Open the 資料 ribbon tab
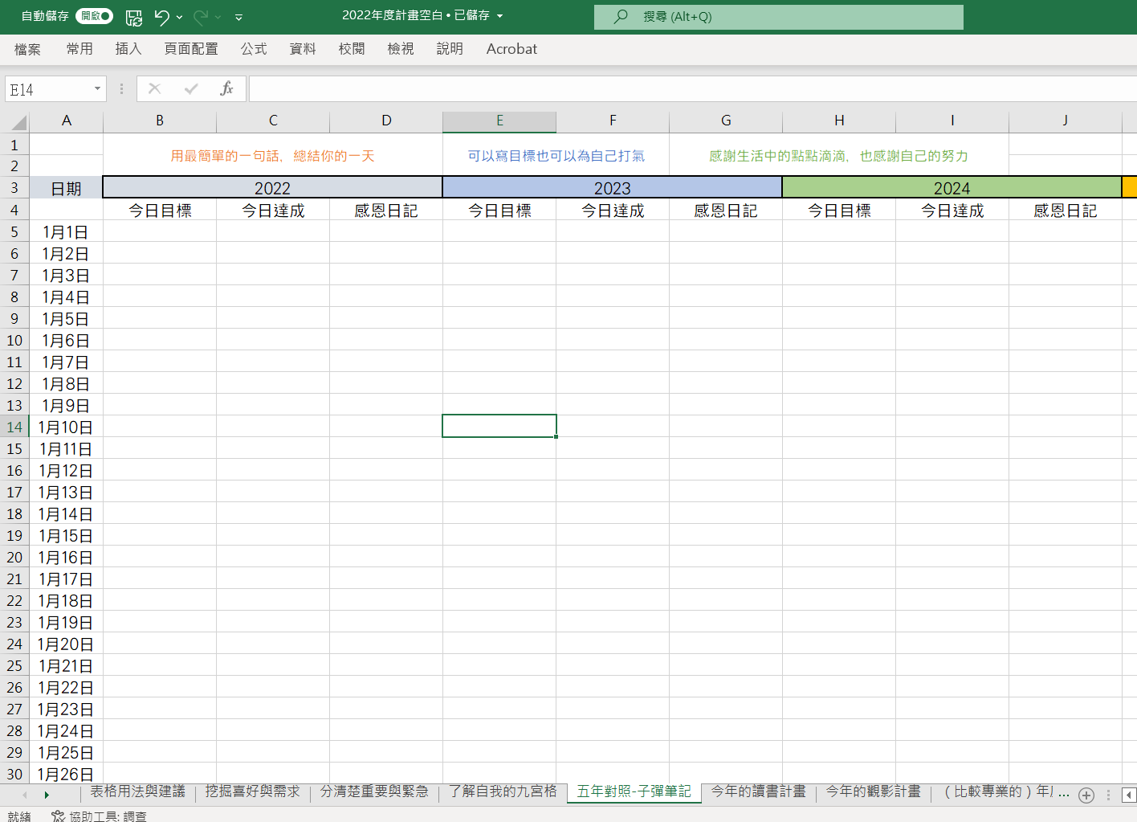Image resolution: width=1137 pixels, height=822 pixels. point(303,49)
